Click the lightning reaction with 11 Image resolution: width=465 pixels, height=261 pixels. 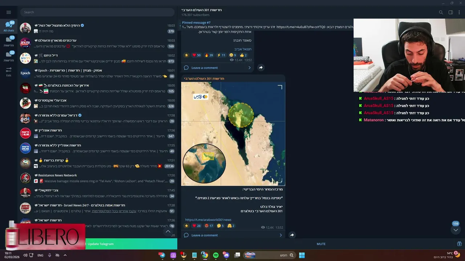pos(221,55)
